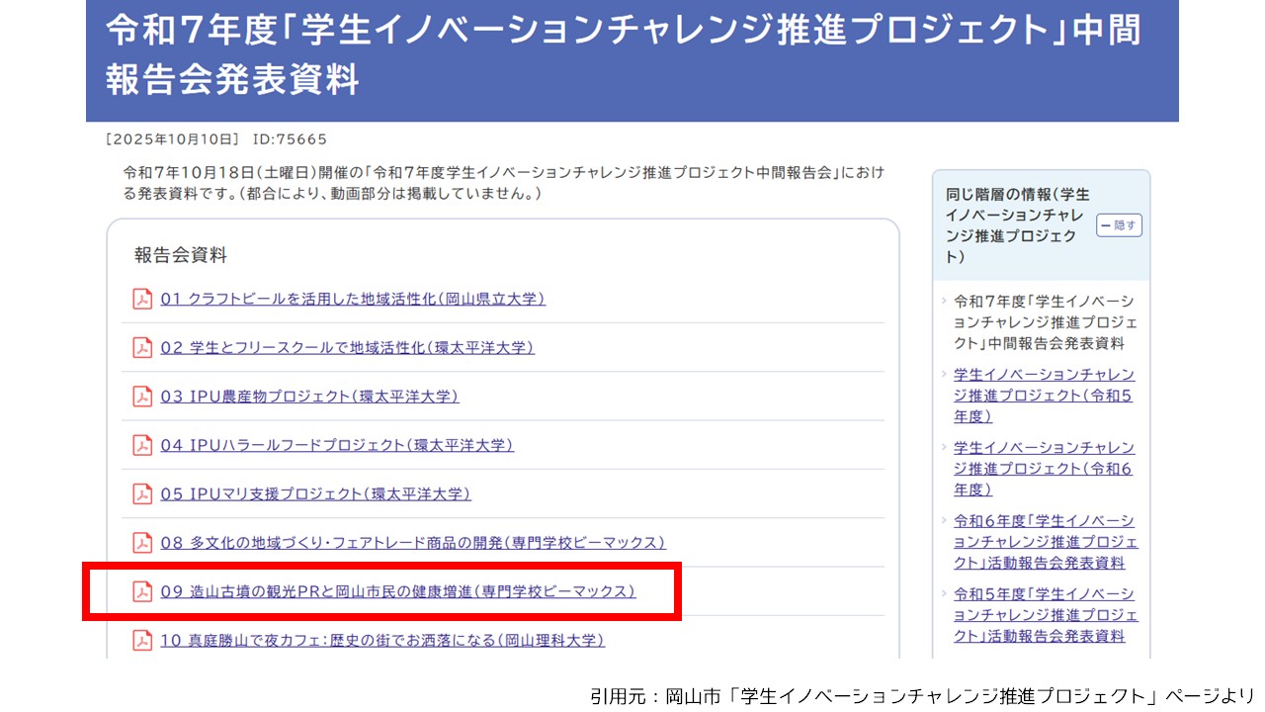Click PDF icon beside 09 造山古墳 entry
The image size is (1265, 712).
142,591
